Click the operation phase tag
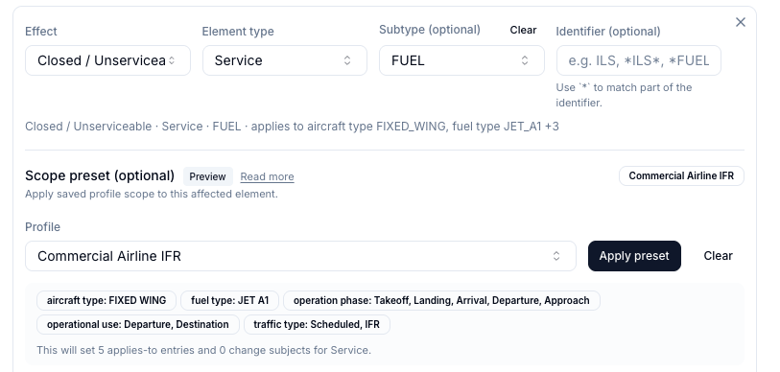780x372 pixels. (x=441, y=300)
